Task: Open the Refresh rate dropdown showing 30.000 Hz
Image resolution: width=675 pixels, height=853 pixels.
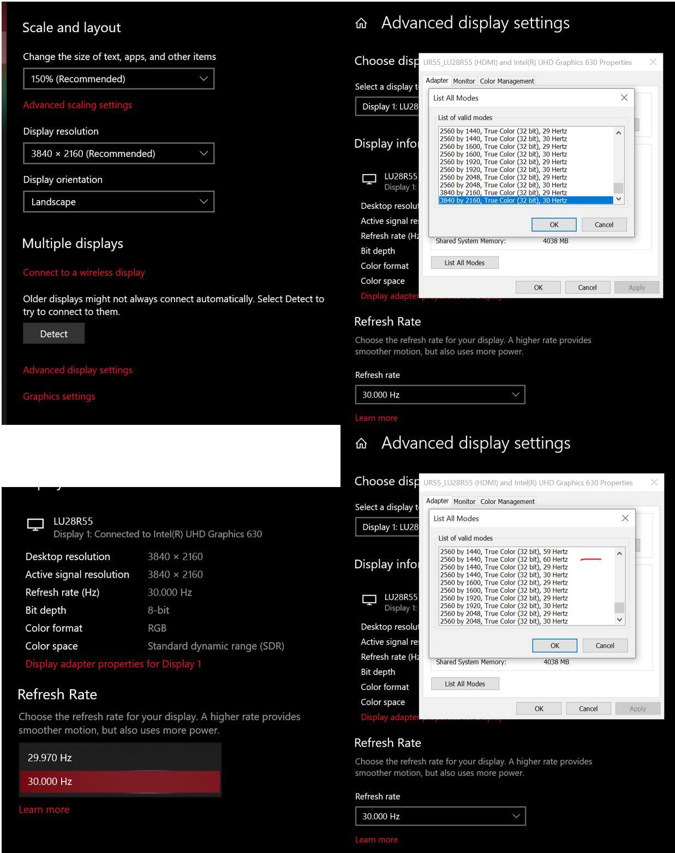Action: pos(439,394)
